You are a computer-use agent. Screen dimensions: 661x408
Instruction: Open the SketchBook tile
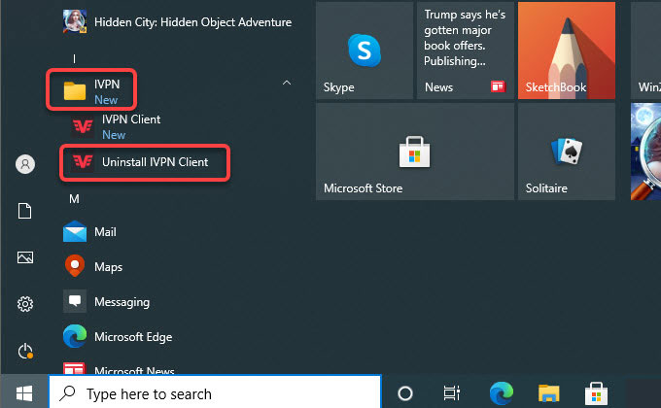pyautogui.click(x=566, y=51)
